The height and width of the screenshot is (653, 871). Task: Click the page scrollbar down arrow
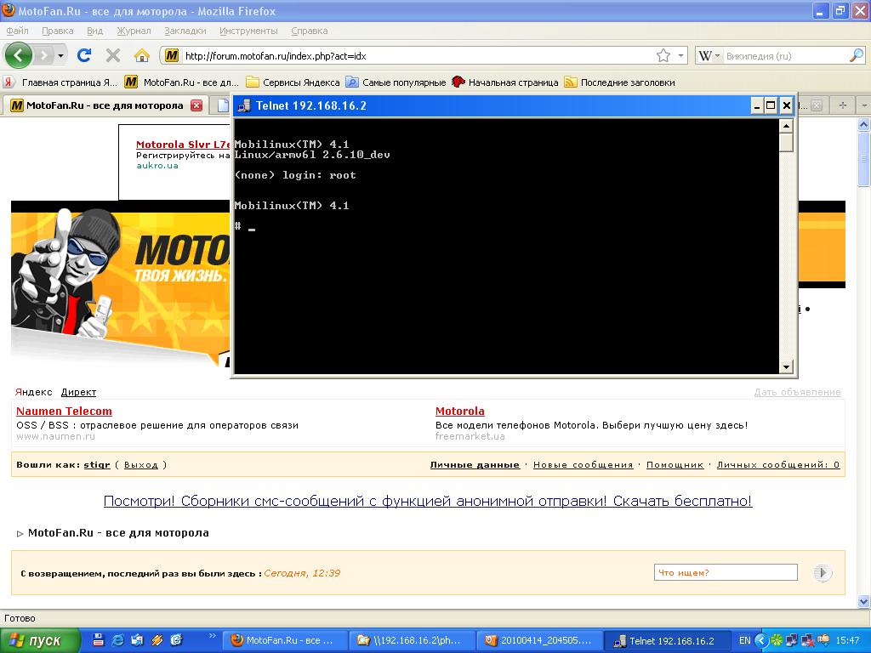864,601
